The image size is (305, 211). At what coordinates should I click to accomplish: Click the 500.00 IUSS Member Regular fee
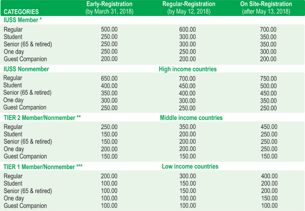click(109, 29)
